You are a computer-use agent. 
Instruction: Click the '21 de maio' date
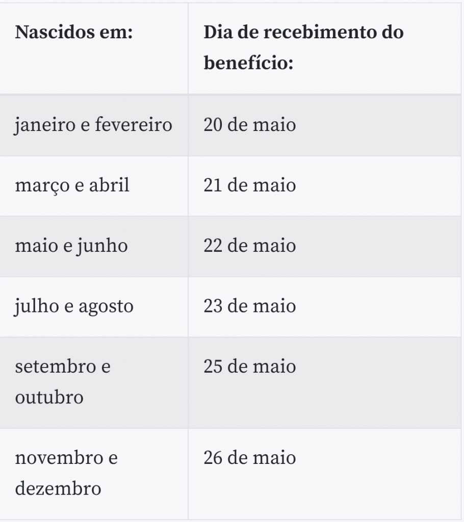[250, 186]
